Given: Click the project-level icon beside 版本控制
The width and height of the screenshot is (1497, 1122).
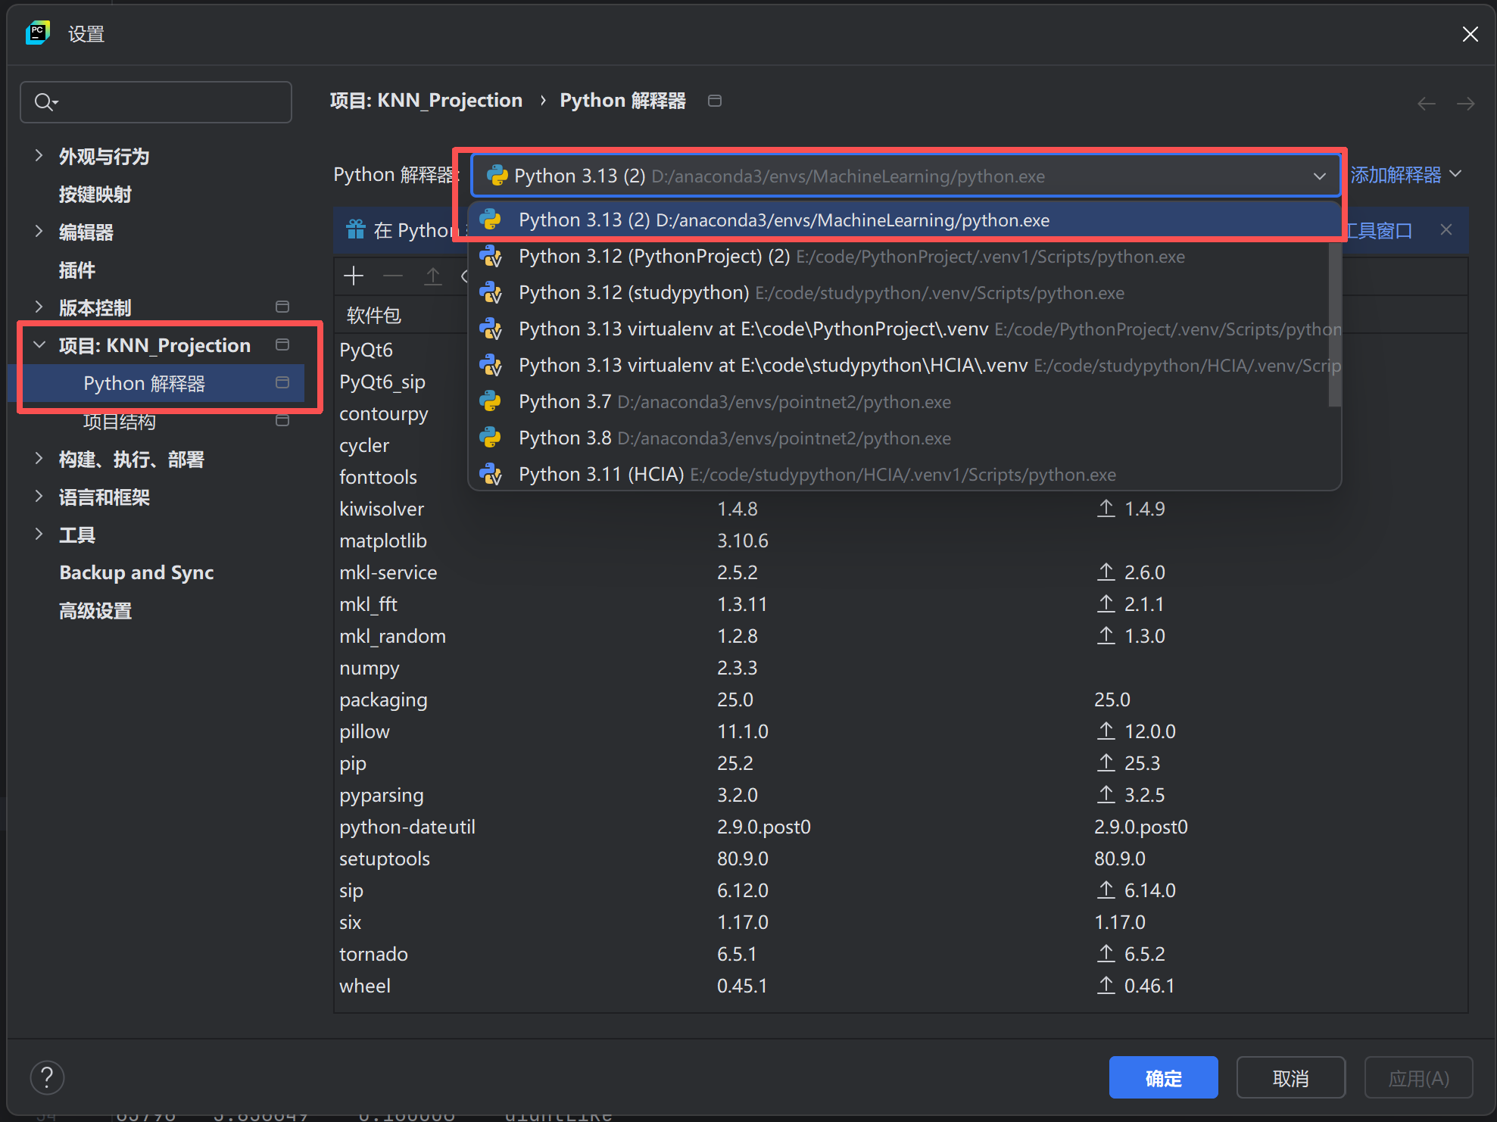Looking at the screenshot, I should click(282, 307).
